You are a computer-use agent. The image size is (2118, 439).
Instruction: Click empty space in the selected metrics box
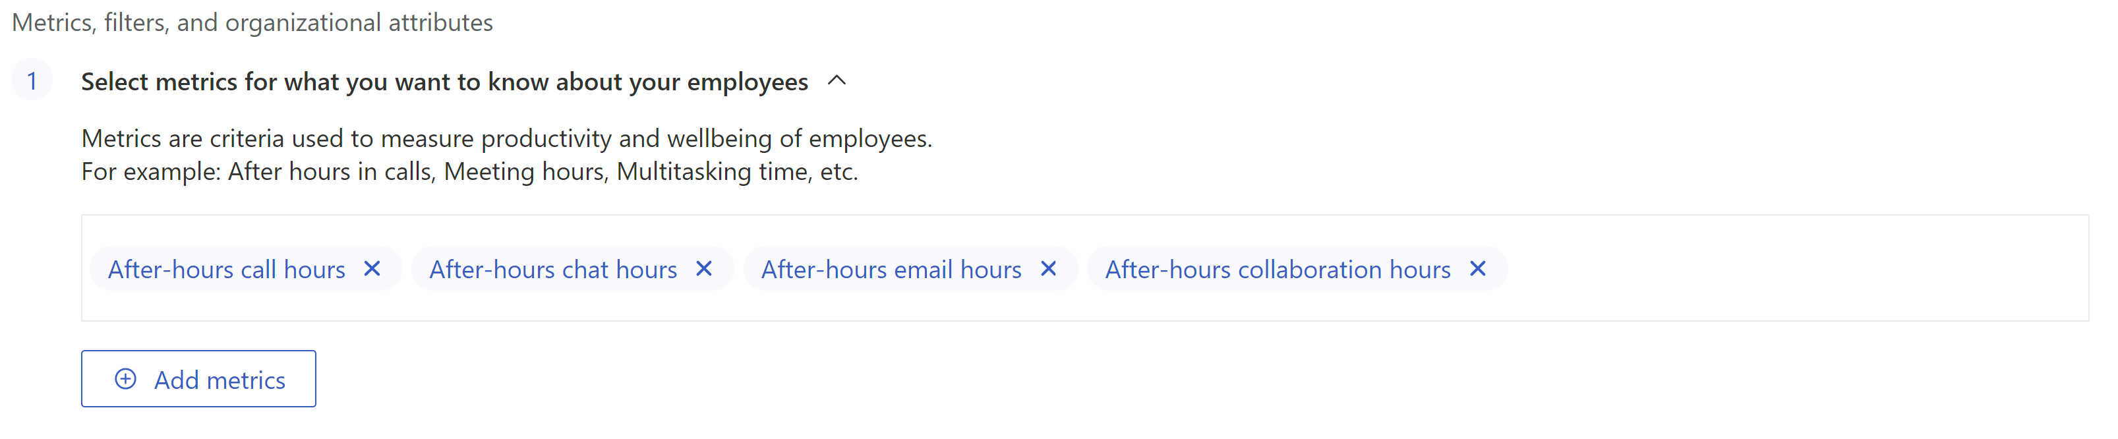(x=1792, y=269)
